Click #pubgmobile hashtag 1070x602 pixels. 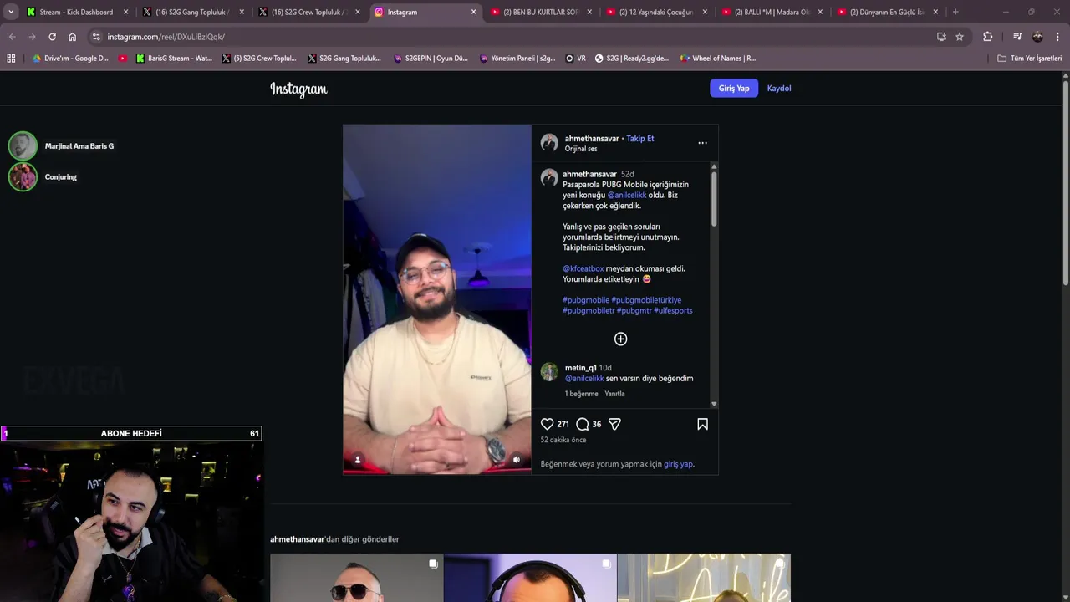586,300
